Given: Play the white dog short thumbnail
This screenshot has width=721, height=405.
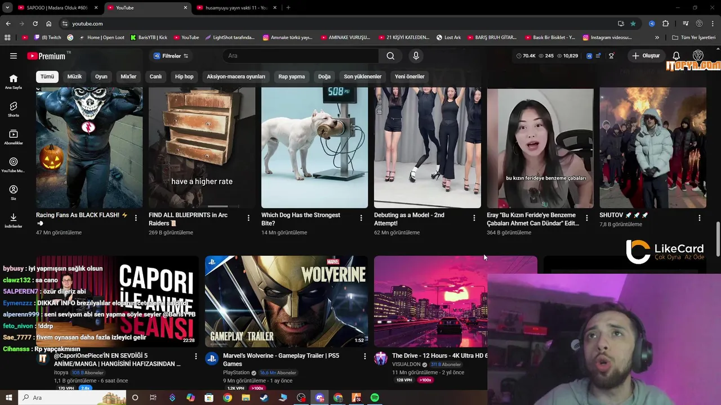Looking at the screenshot, I should (314, 147).
